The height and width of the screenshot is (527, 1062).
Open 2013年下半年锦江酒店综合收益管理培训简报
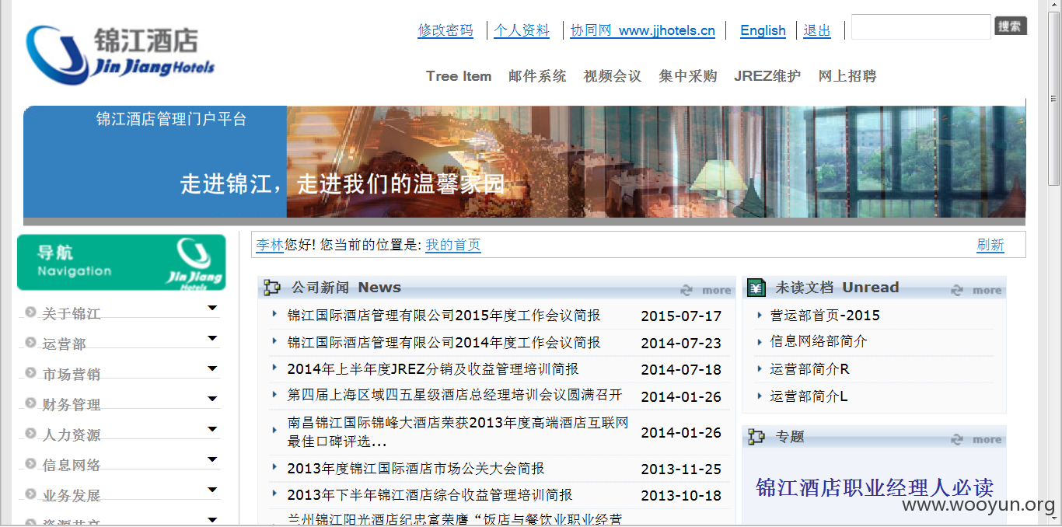[430, 495]
